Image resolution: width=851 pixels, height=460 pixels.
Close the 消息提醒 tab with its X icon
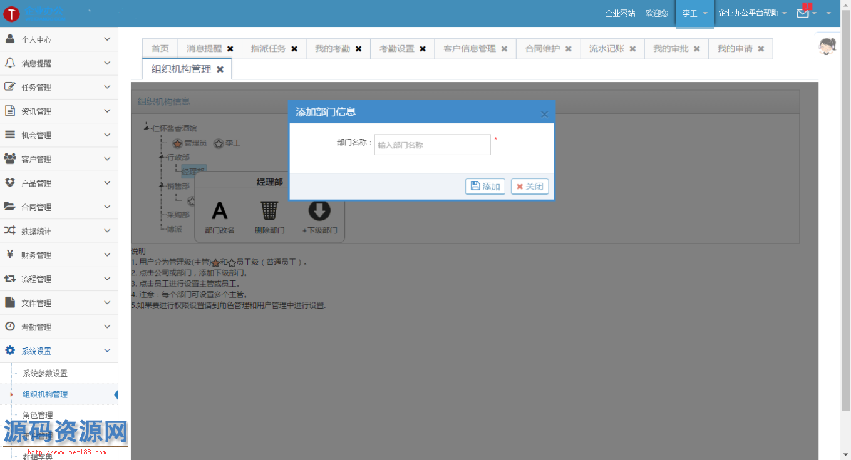[230, 49]
